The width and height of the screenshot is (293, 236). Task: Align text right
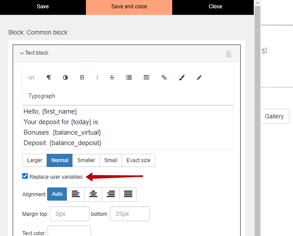110,194
